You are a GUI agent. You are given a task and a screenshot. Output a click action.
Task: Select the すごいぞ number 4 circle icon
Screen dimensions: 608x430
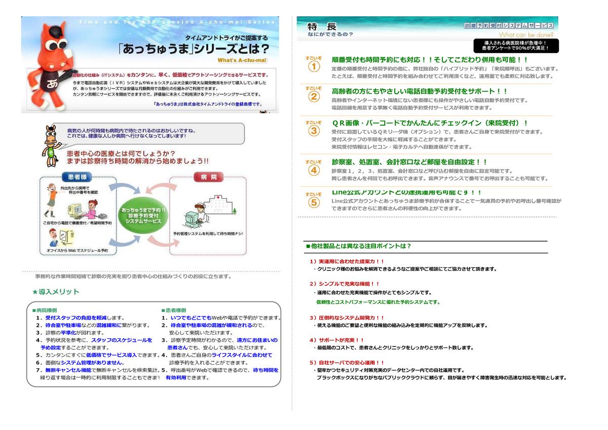click(x=314, y=170)
